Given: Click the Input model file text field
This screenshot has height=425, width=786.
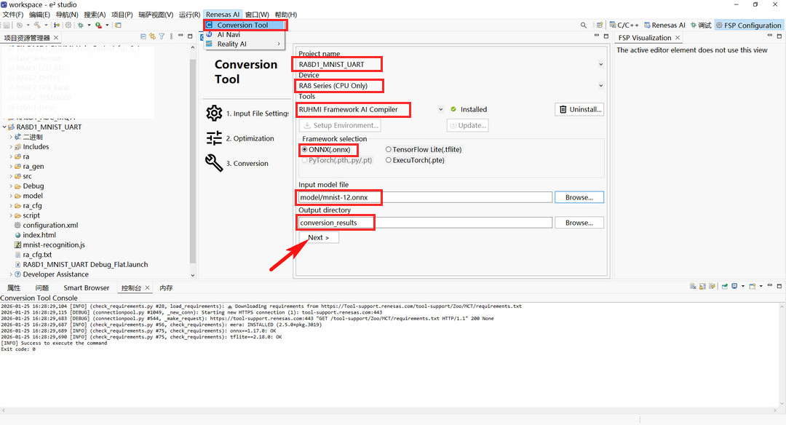Looking at the screenshot, I should (425, 197).
